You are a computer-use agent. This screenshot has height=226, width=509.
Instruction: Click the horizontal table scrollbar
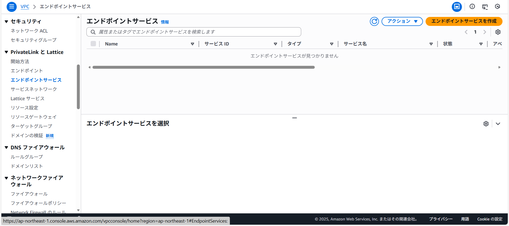203,67
